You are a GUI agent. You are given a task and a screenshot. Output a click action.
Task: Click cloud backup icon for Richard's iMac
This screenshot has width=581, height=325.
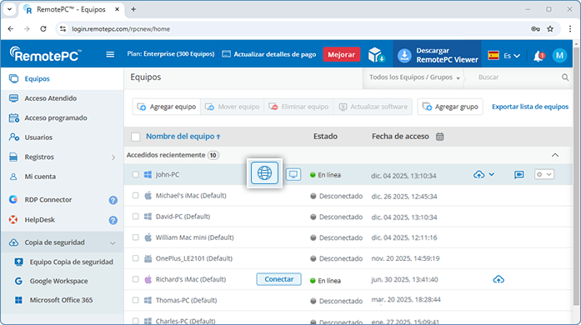[x=498, y=279]
